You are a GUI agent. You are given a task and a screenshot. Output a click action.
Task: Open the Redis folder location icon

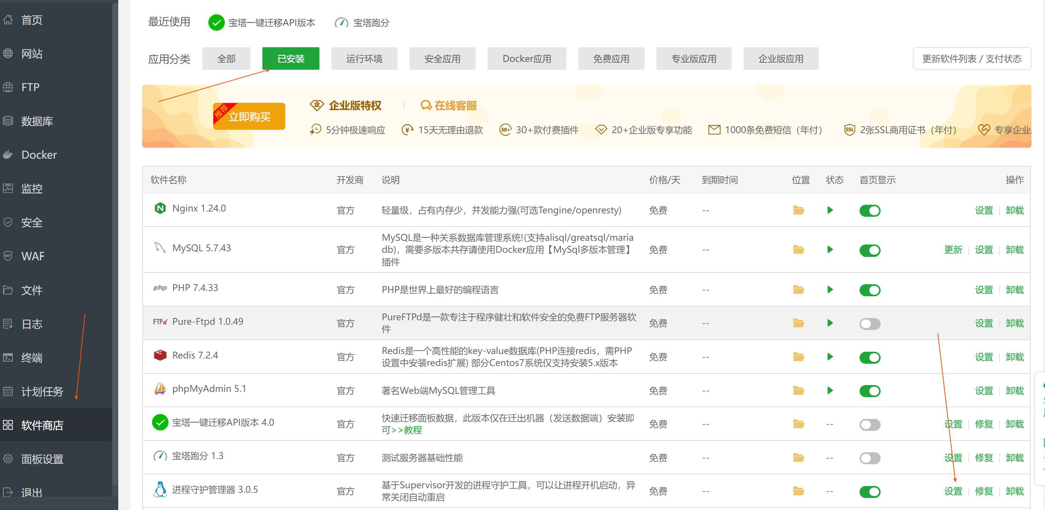[x=798, y=357]
